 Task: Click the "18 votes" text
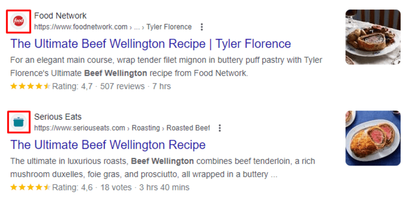coord(116,188)
